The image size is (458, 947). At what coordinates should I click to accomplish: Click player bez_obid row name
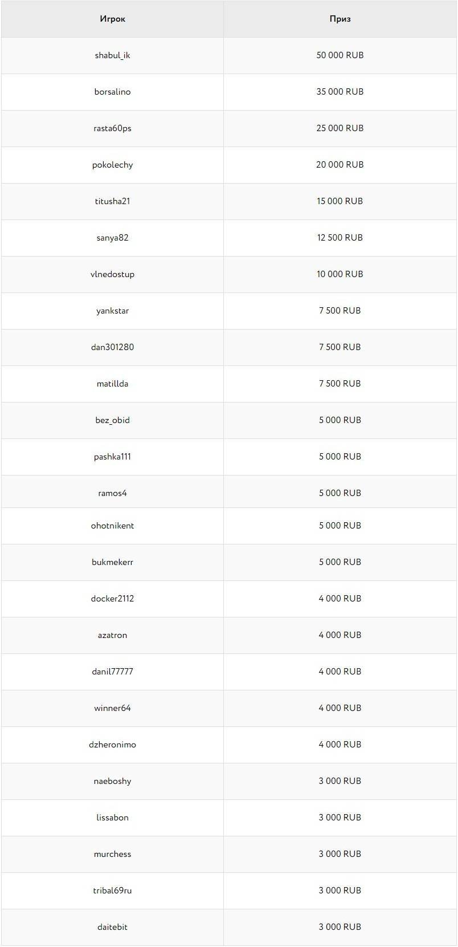point(112,420)
